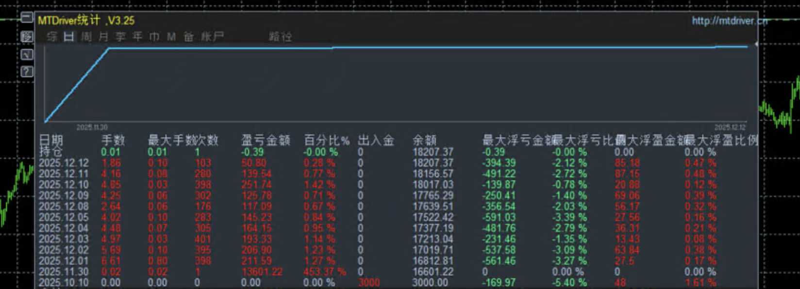Click the Chinese-character icon below the minus icon
The width and height of the screenshot is (800, 289).
[27, 36]
